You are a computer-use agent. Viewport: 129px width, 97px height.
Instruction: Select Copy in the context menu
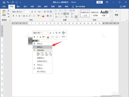[x=43, y=47]
